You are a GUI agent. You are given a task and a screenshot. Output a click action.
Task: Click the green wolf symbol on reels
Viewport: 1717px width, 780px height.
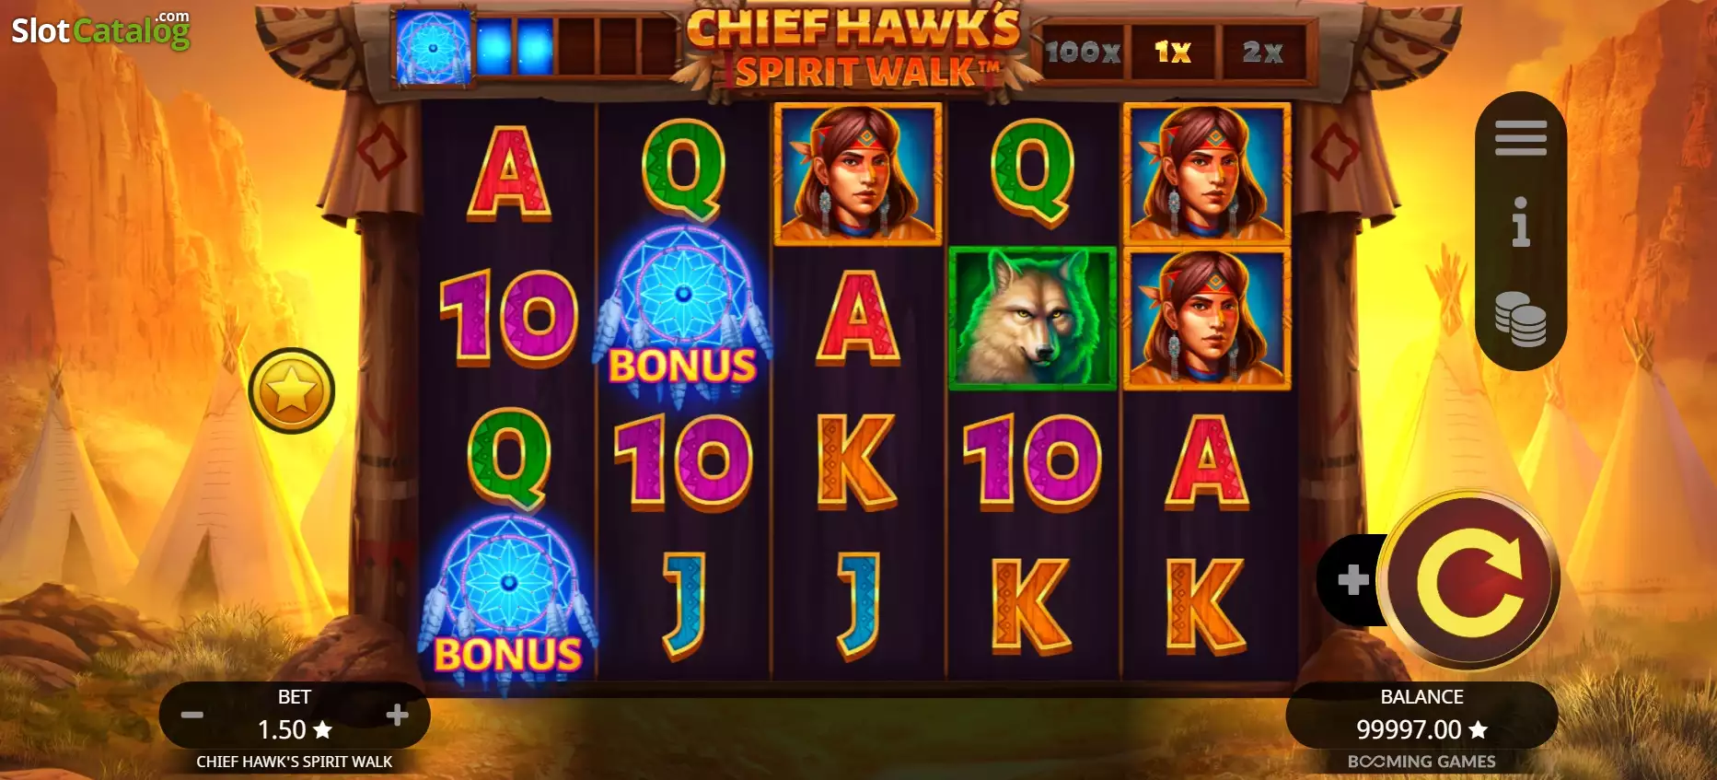1032,319
